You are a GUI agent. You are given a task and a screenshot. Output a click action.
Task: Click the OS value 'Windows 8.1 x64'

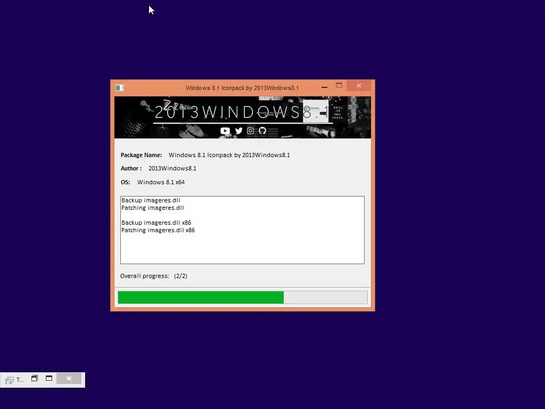tap(161, 182)
